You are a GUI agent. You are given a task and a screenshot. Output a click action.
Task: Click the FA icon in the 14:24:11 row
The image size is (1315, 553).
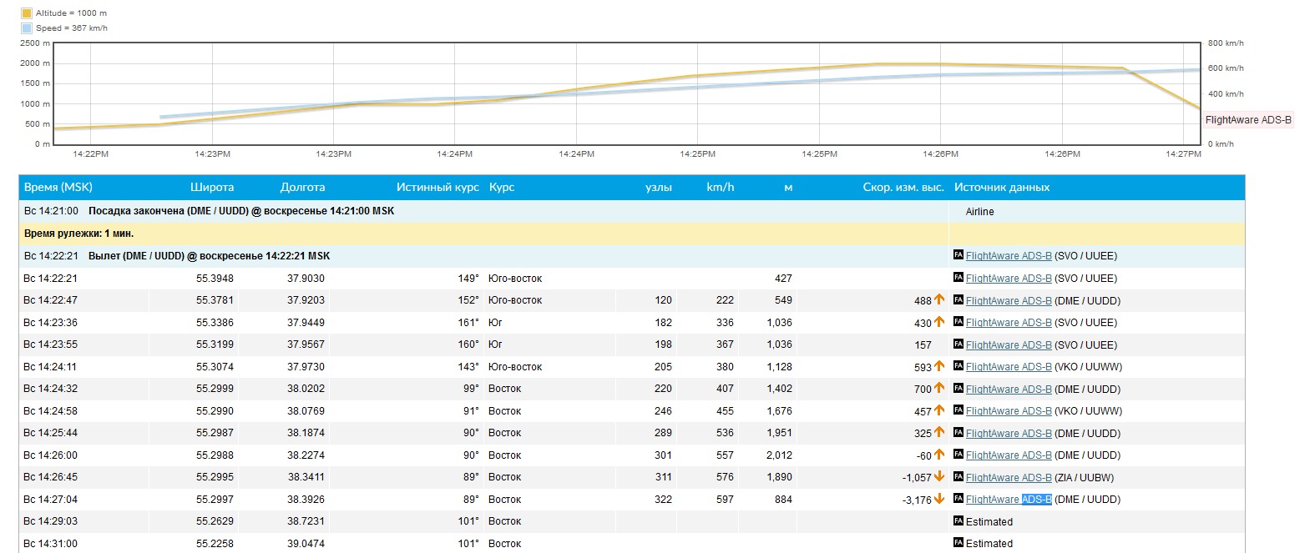(x=958, y=366)
